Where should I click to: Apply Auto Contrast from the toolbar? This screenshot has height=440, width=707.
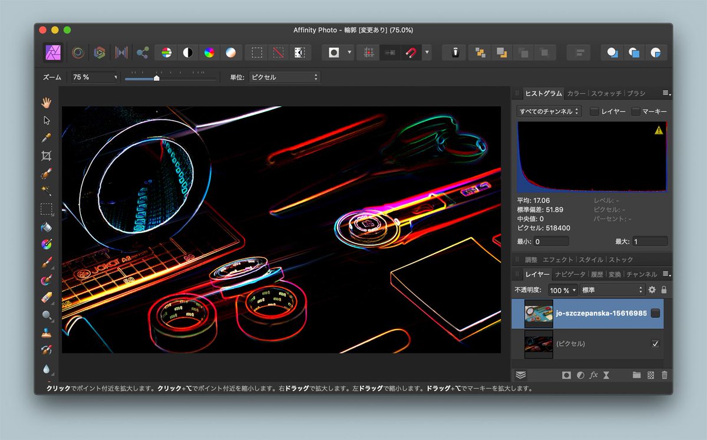click(x=187, y=52)
